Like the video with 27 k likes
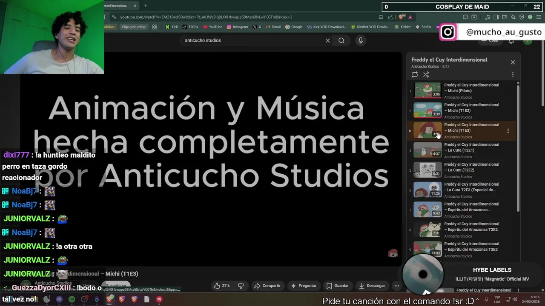The width and height of the screenshot is (545, 306). click(222, 286)
